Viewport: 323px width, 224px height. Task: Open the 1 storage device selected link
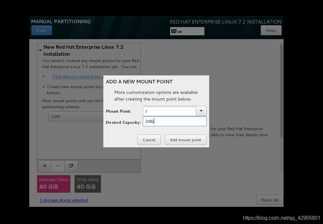pyautogui.click(x=64, y=200)
